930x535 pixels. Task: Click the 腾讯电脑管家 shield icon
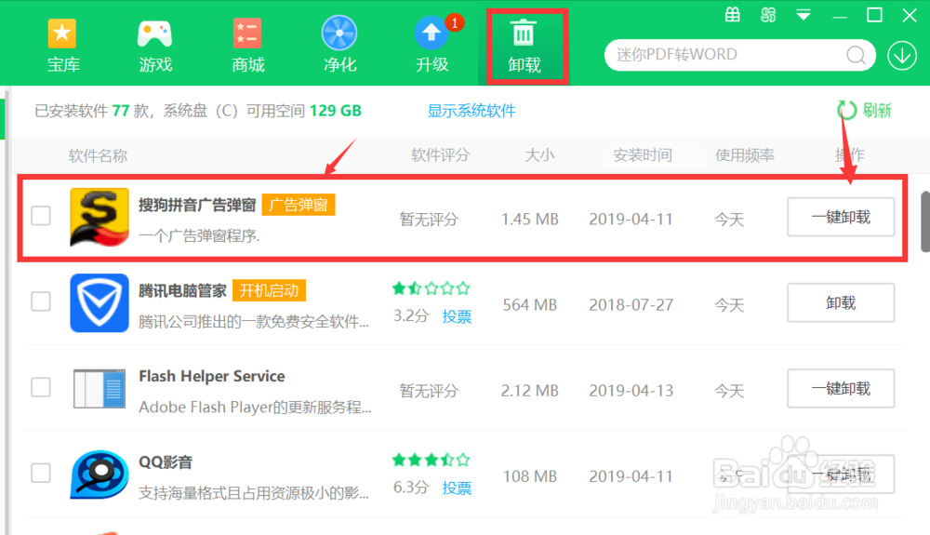[x=100, y=302]
